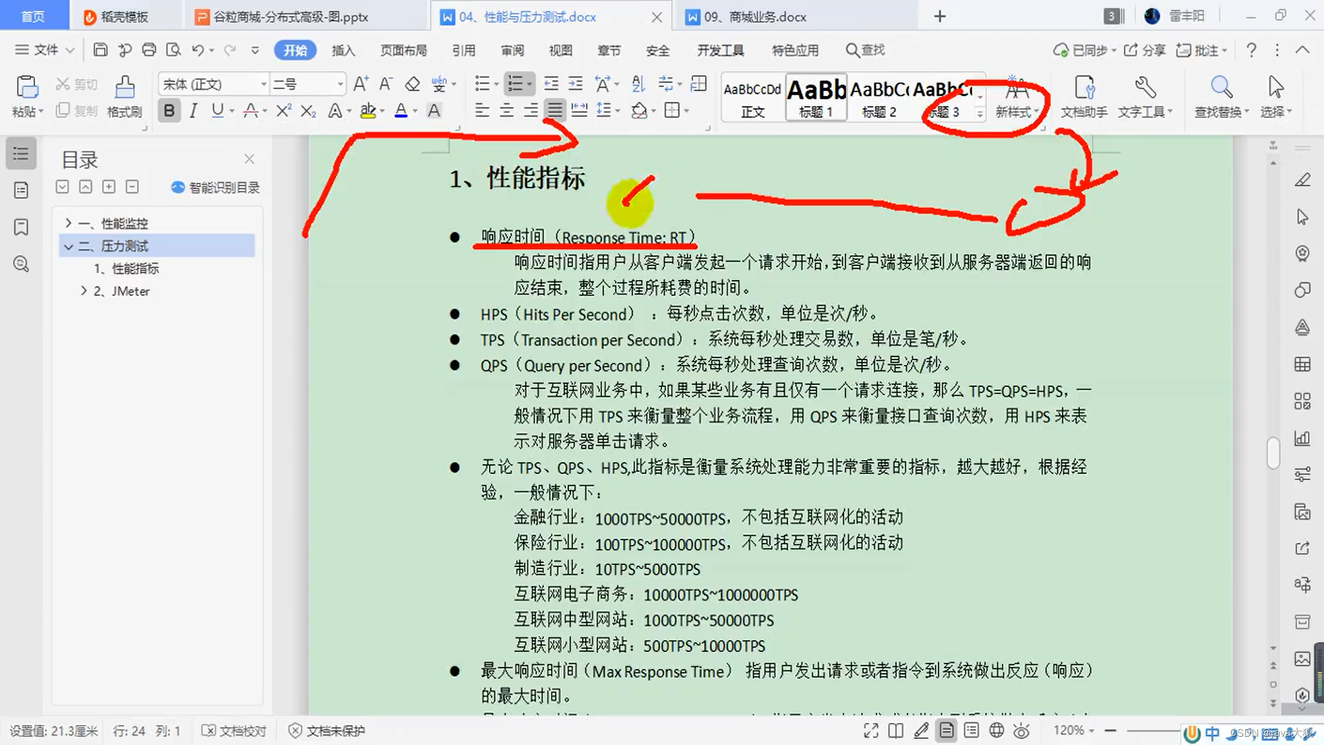Click the red font color A swatch
Viewport: 1324px width, 745px height.
point(401,110)
